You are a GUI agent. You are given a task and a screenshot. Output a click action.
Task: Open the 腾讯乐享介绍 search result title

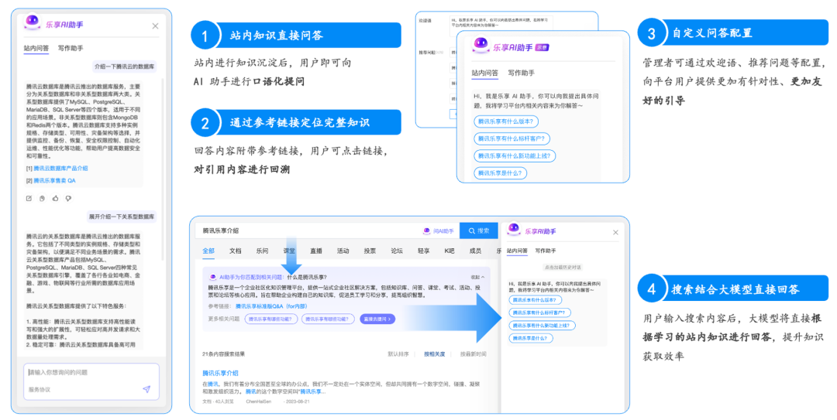pos(220,373)
